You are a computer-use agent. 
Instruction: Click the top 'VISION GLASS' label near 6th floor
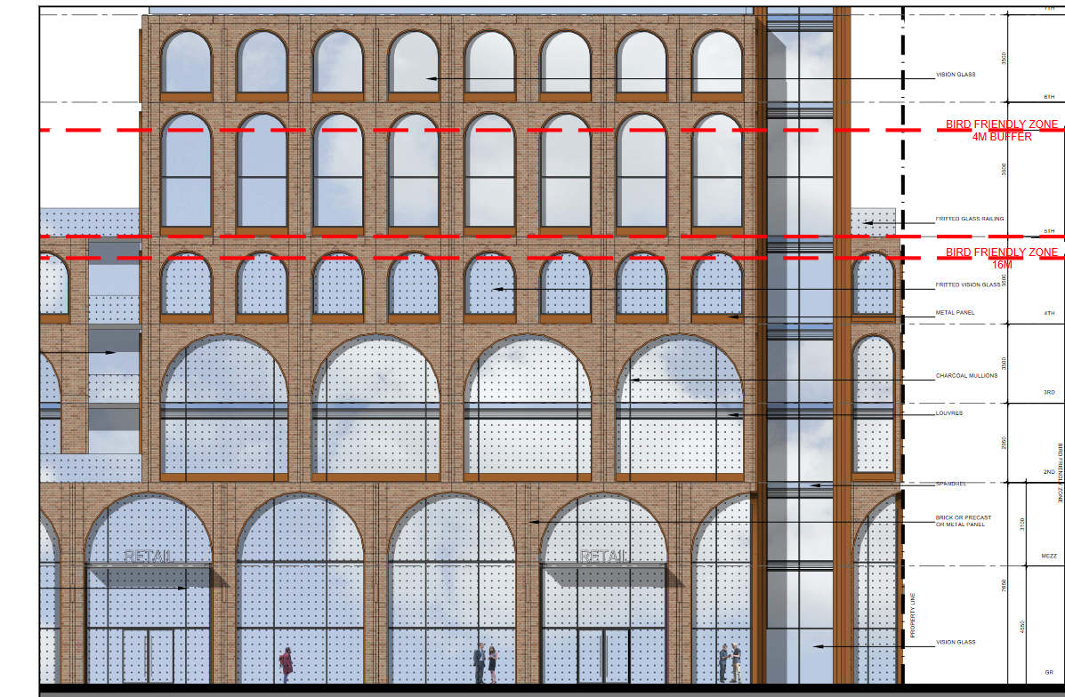coord(956,75)
